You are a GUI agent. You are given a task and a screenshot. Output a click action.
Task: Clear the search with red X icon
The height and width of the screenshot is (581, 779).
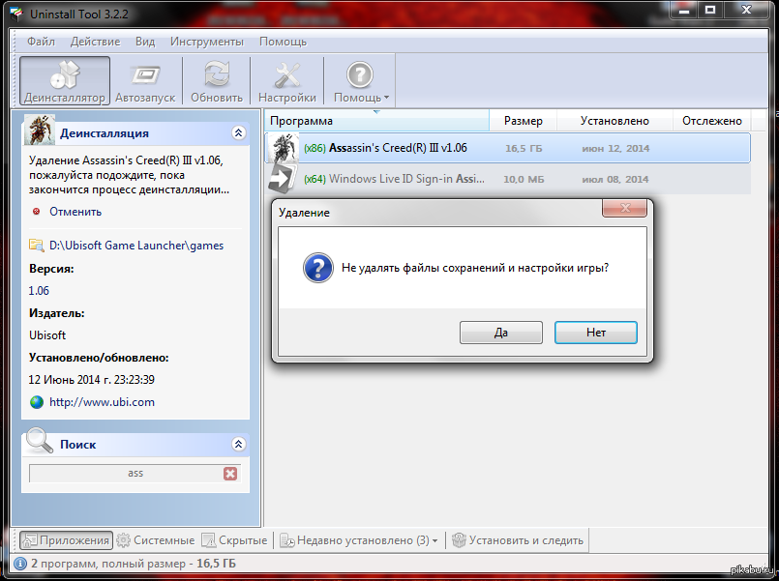coord(230,474)
